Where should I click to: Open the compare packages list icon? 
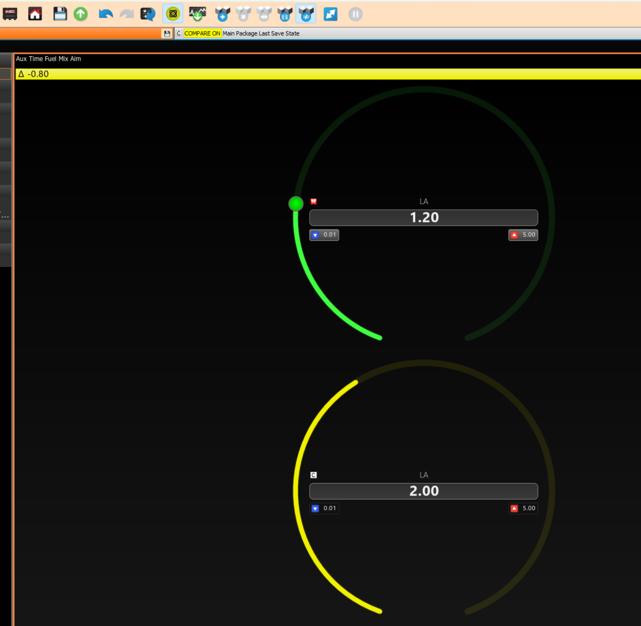click(x=285, y=14)
